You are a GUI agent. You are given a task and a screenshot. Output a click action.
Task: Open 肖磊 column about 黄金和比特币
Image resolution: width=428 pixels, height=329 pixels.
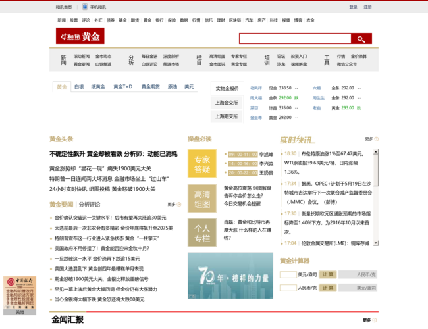click(248, 230)
